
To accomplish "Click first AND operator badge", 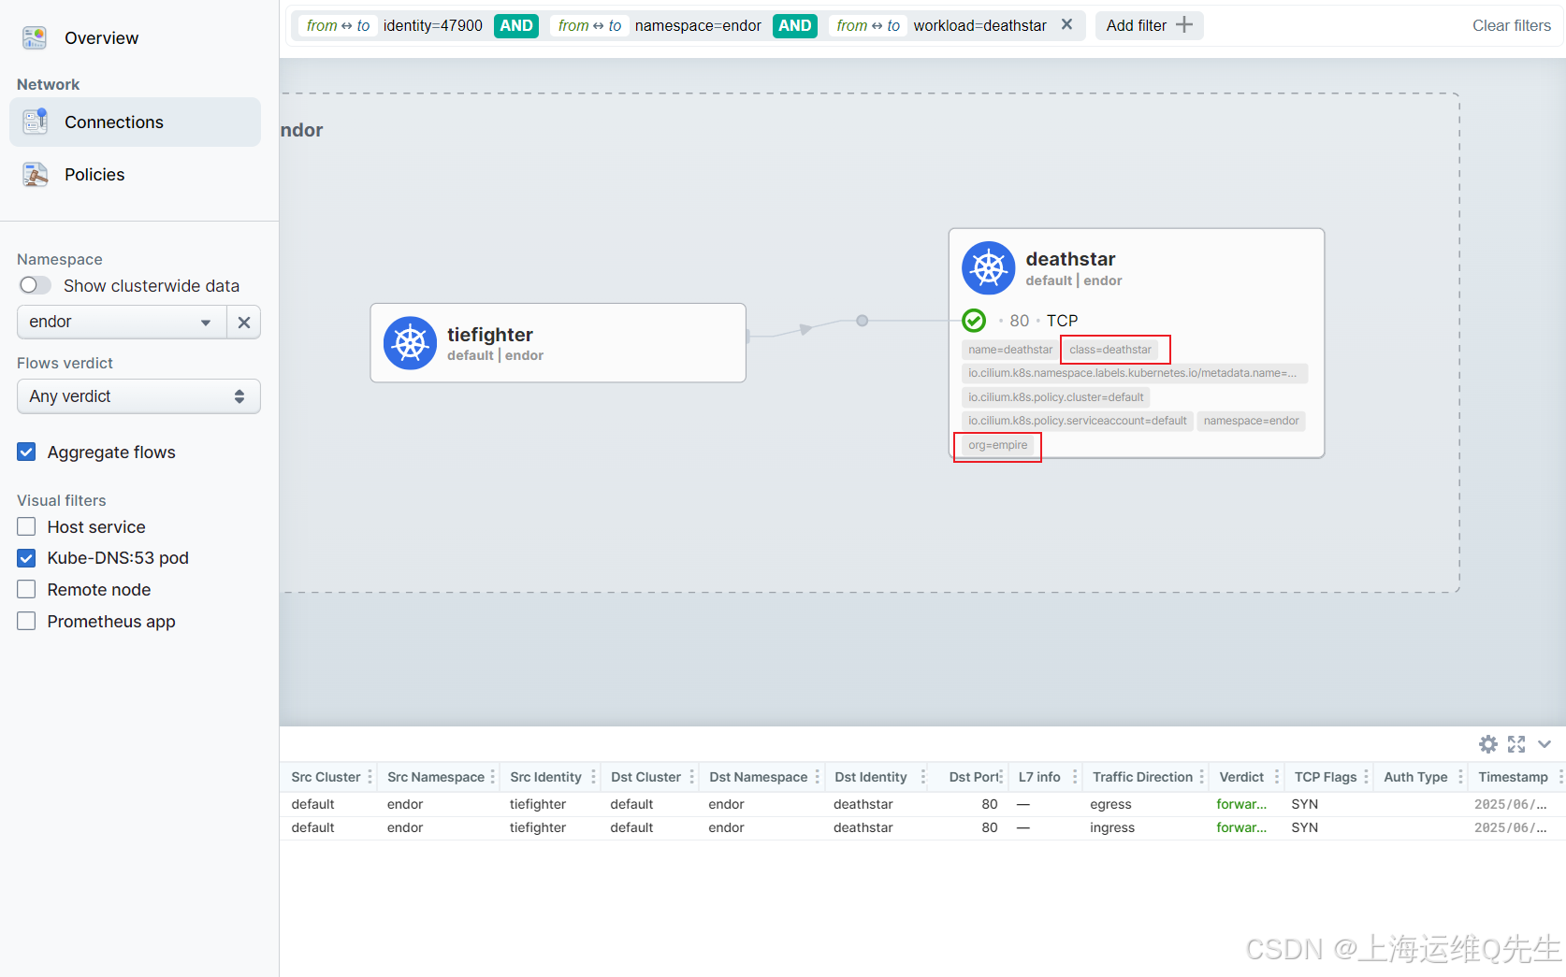I will [x=516, y=25].
